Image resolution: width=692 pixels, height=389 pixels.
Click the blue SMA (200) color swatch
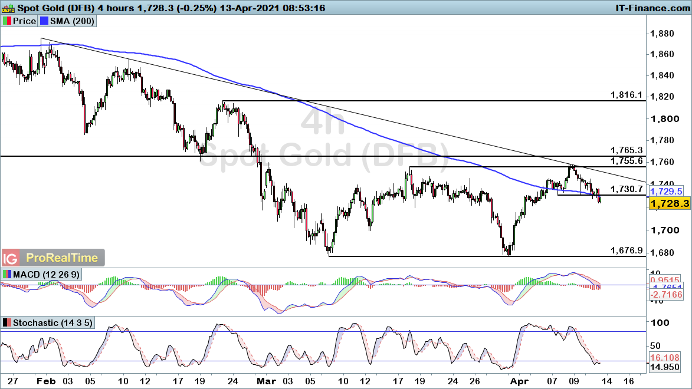tap(44, 21)
